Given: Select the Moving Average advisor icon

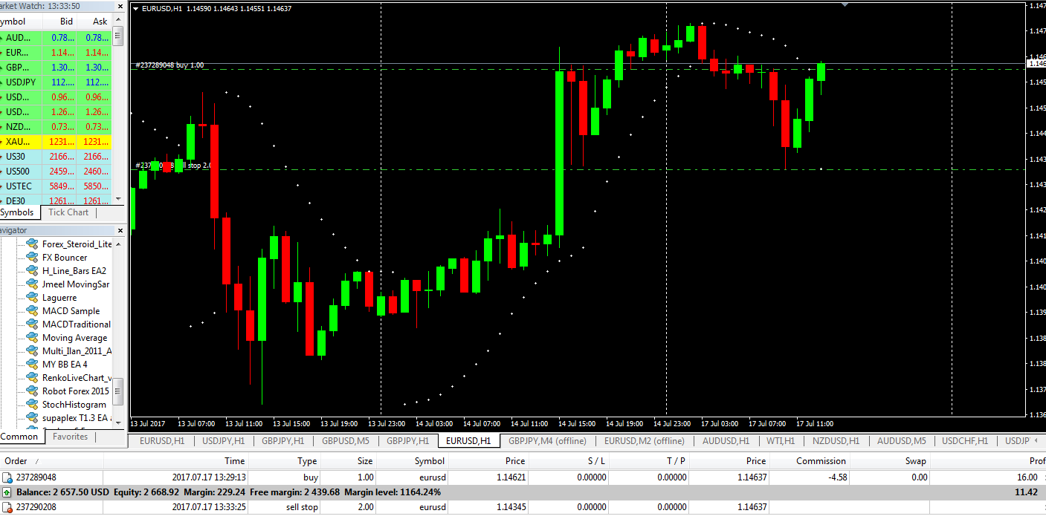Looking at the screenshot, I should (32, 337).
